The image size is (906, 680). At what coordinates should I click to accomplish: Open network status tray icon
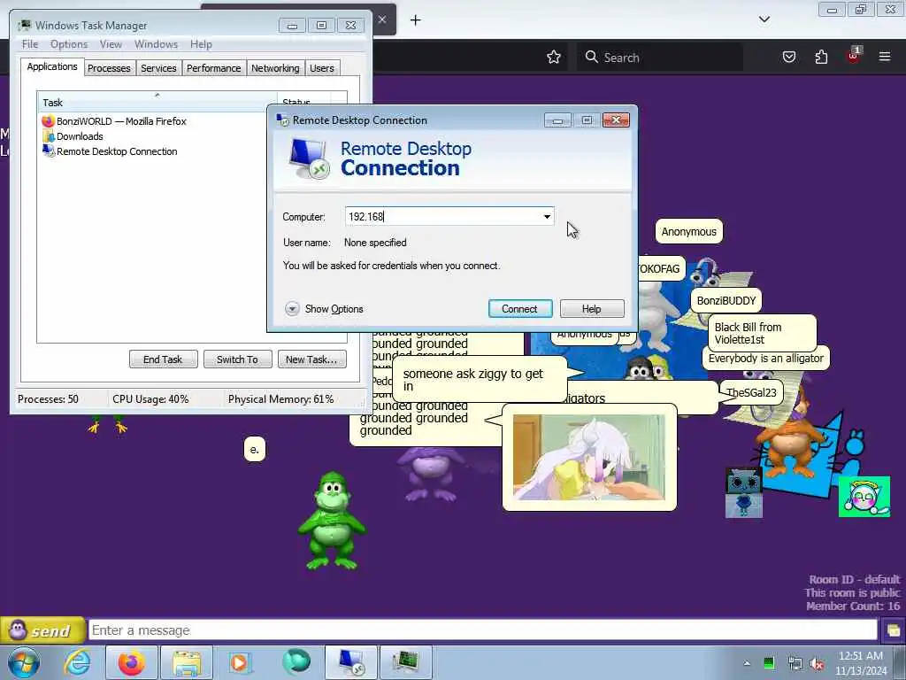point(795,663)
